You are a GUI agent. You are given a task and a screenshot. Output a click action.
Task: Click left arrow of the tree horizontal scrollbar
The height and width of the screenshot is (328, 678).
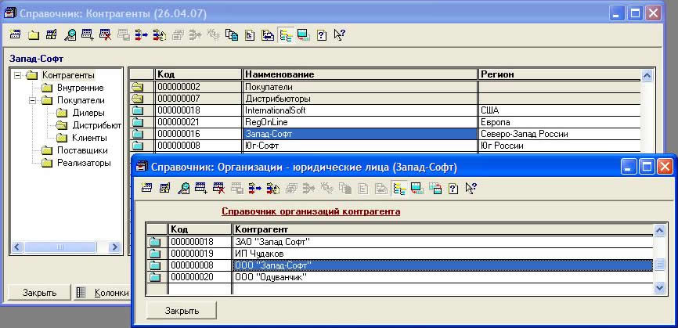tap(17, 247)
